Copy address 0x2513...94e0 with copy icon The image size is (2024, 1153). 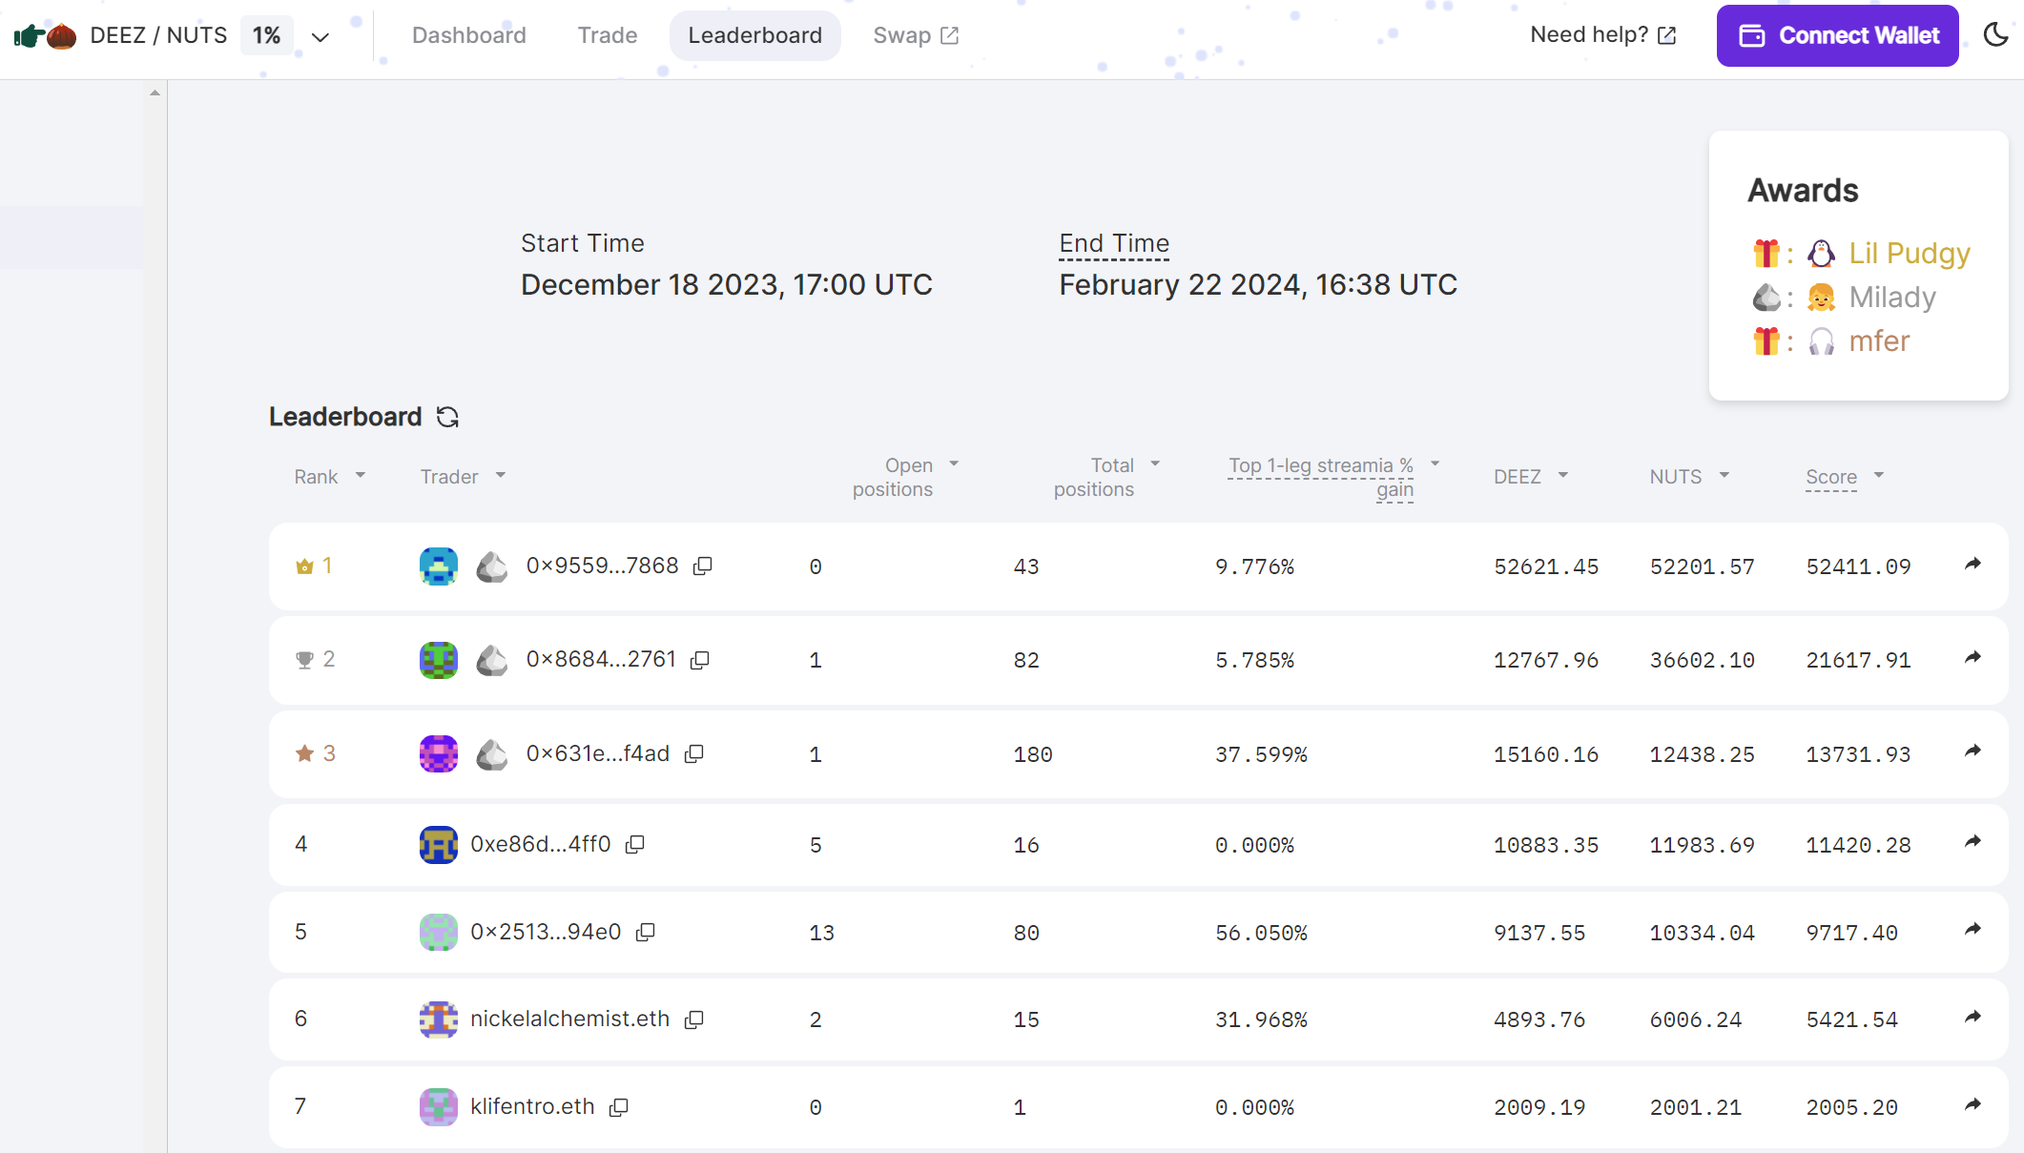click(x=646, y=932)
